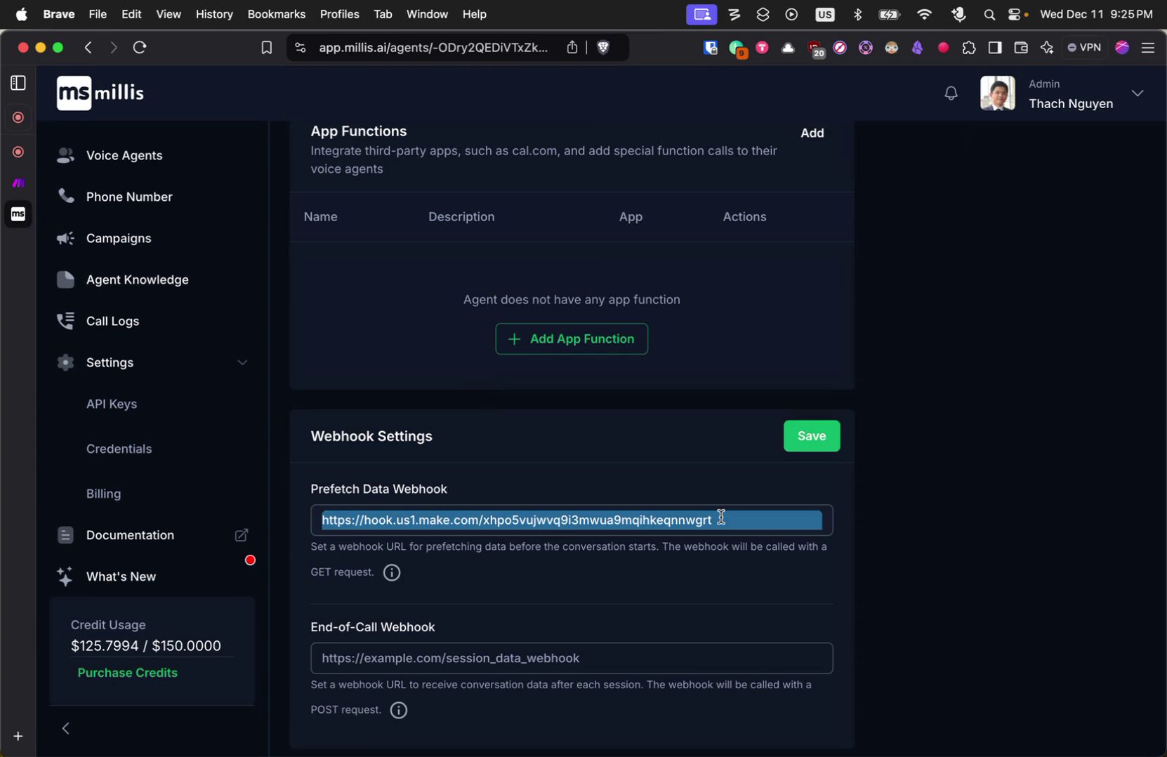Click the Purchase Credits link
The height and width of the screenshot is (757, 1167).
click(x=127, y=673)
